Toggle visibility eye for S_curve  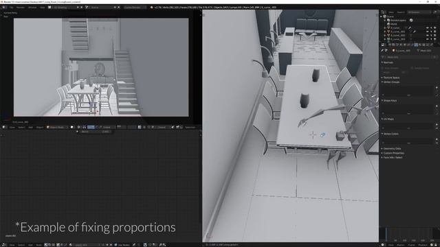coord(428,27)
